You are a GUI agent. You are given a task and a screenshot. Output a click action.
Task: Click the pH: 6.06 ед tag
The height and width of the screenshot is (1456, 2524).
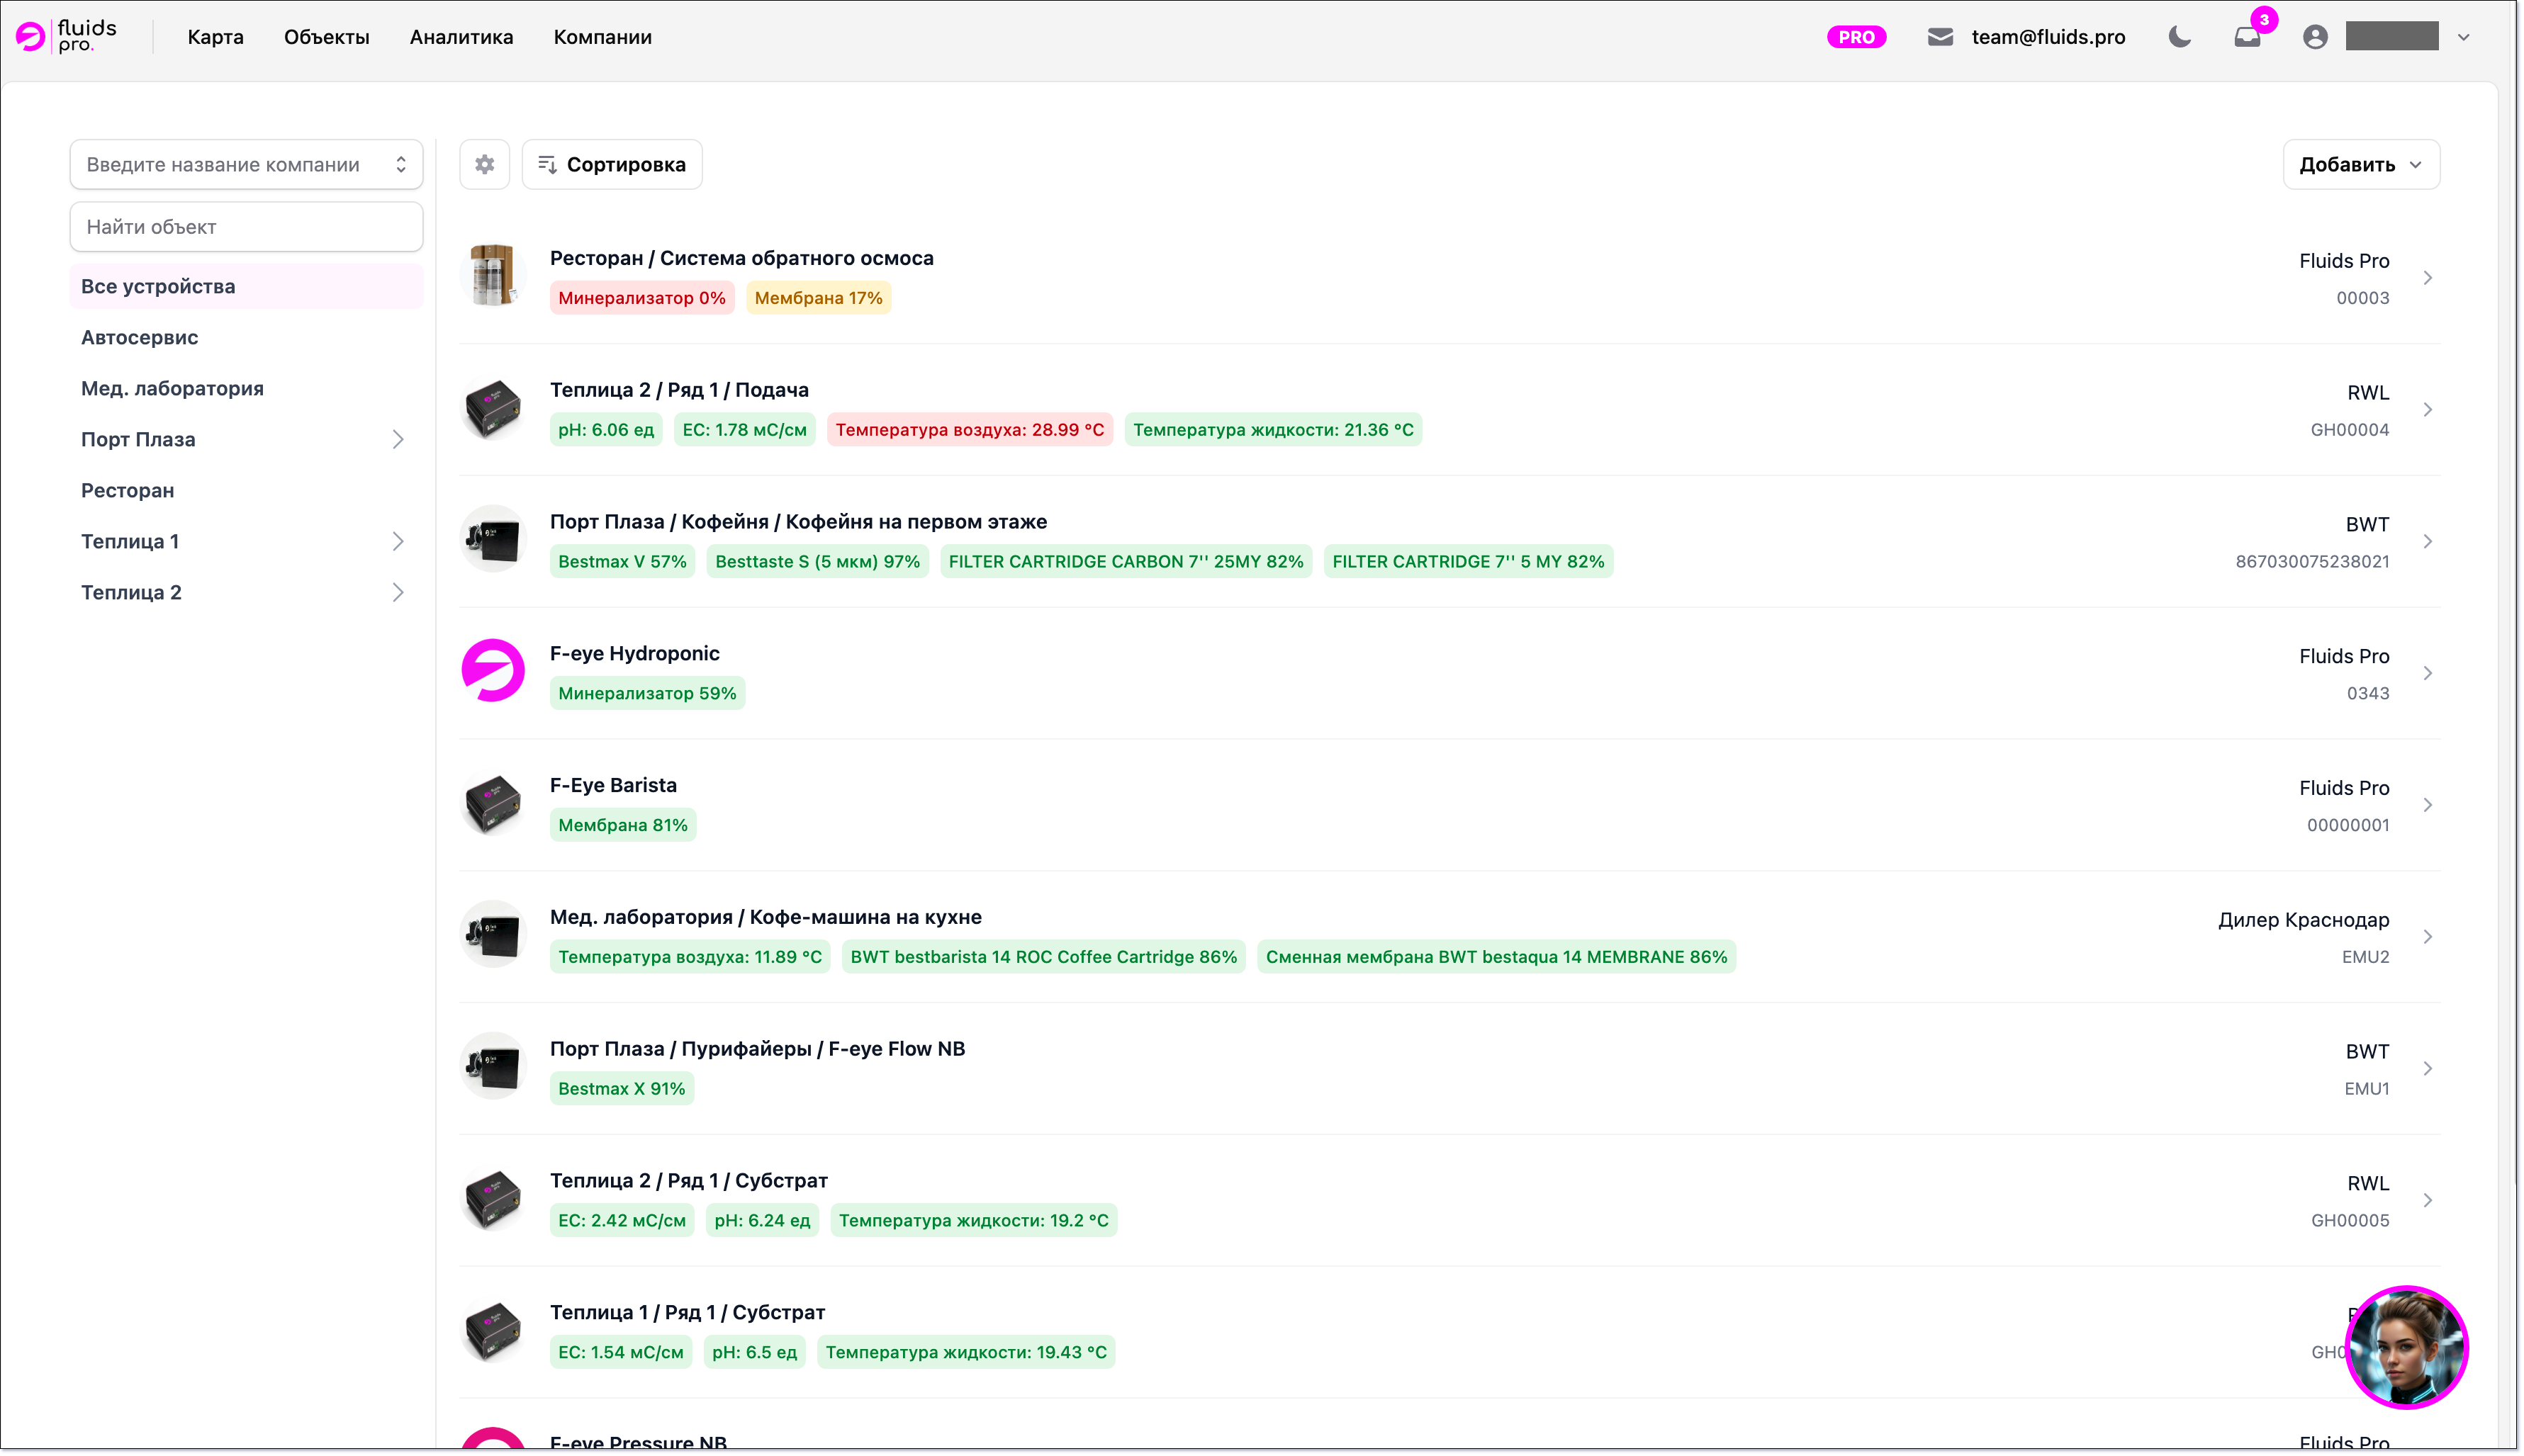coord(605,430)
